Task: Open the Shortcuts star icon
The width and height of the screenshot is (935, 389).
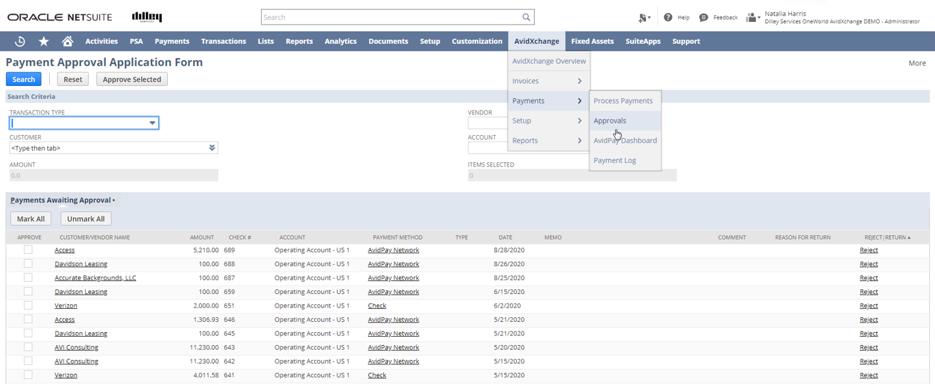Action: [x=44, y=41]
